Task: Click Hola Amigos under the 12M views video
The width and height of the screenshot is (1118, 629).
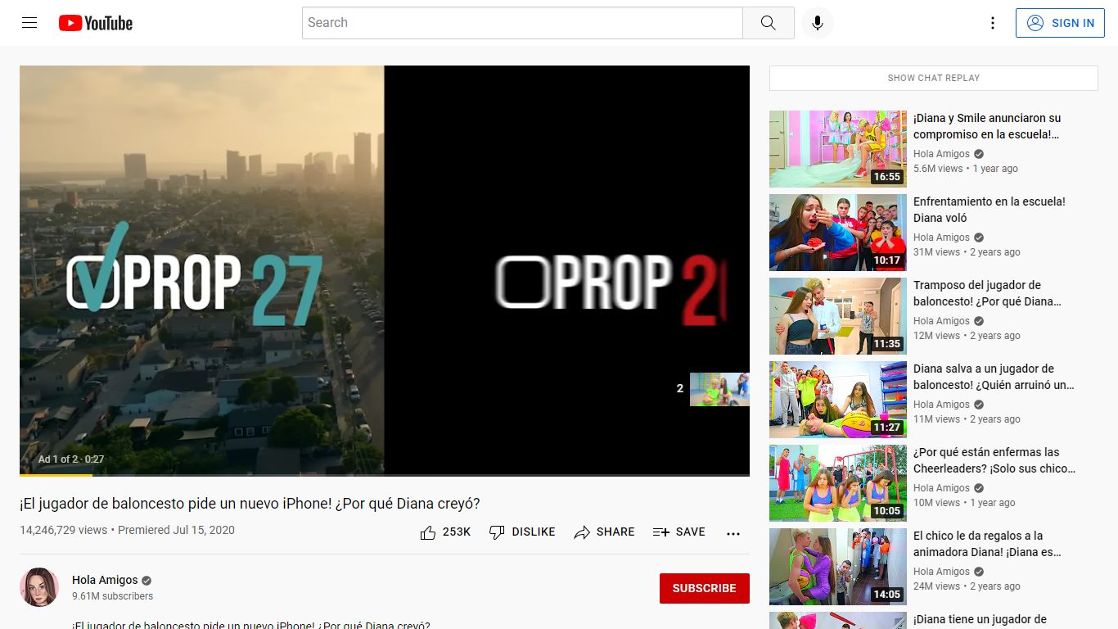Action: (x=941, y=321)
